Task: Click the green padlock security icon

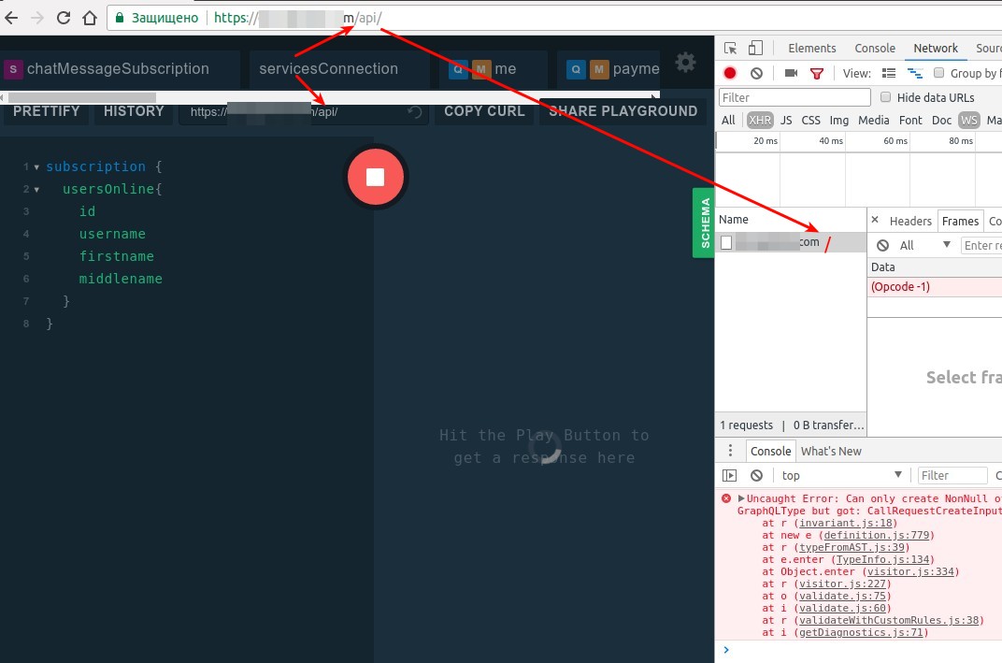Action: (119, 18)
